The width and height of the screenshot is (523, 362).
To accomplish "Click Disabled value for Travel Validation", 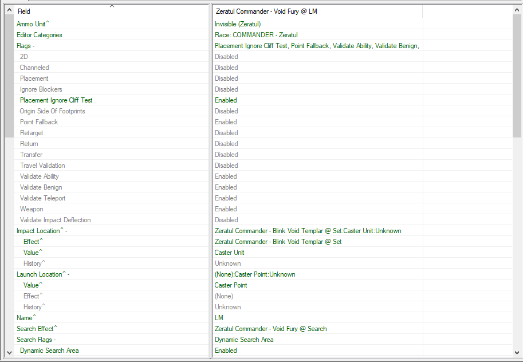I will [x=226, y=166].
